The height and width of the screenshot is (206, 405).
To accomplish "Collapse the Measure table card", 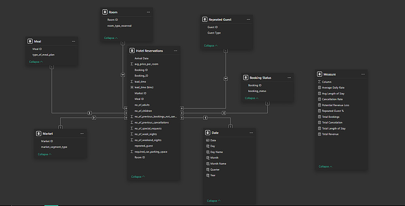I will (x=326, y=167).
